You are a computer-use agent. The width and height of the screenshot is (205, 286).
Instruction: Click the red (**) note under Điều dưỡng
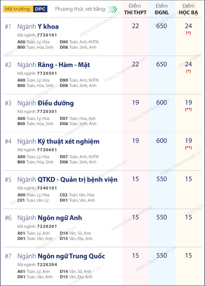188,110
